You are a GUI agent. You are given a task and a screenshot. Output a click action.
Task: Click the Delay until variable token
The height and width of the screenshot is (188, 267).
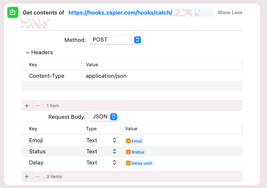coord(139,163)
